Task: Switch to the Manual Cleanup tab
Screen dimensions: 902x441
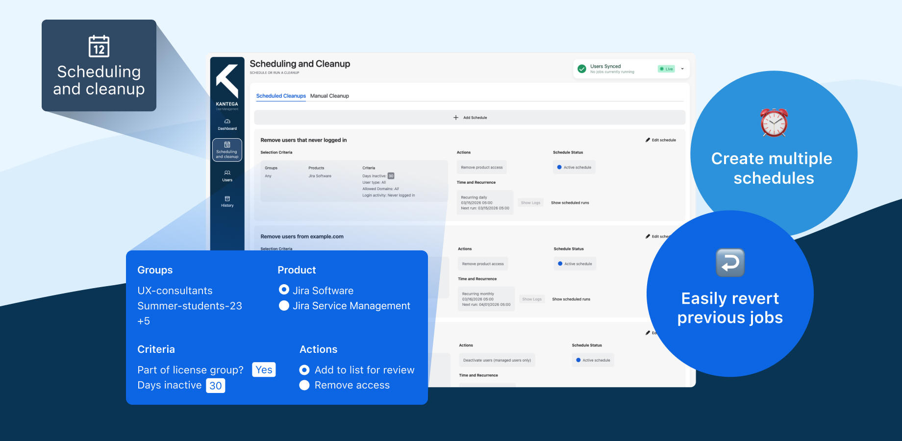Action: pos(329,96)
